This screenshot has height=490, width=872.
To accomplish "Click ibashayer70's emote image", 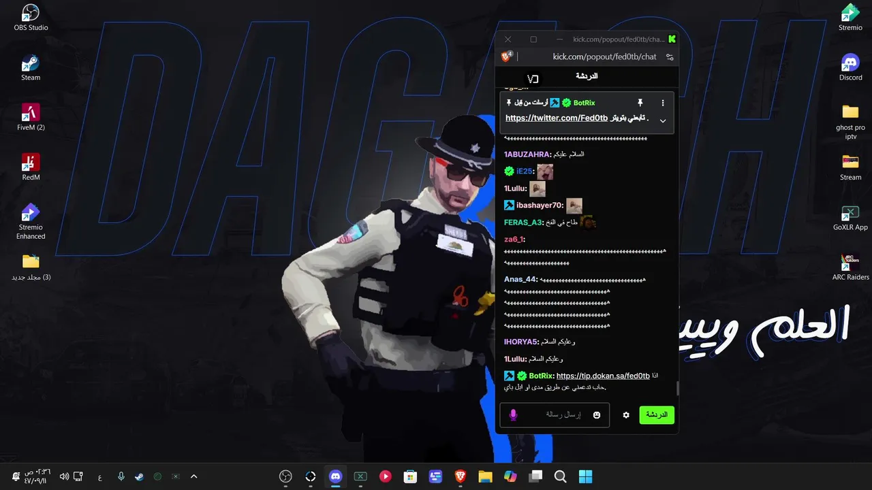I will [574, 206].
